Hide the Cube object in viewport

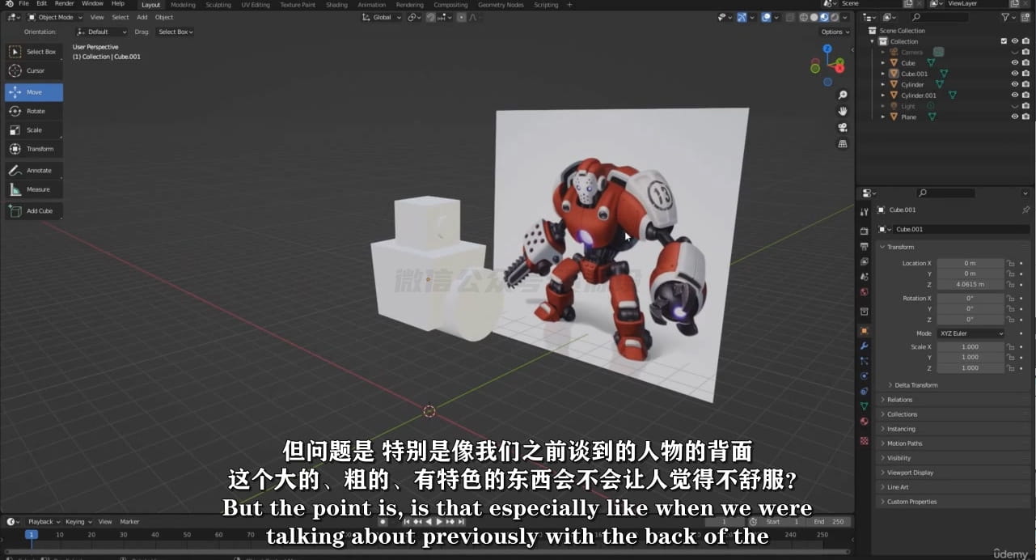pos(1015,63)
